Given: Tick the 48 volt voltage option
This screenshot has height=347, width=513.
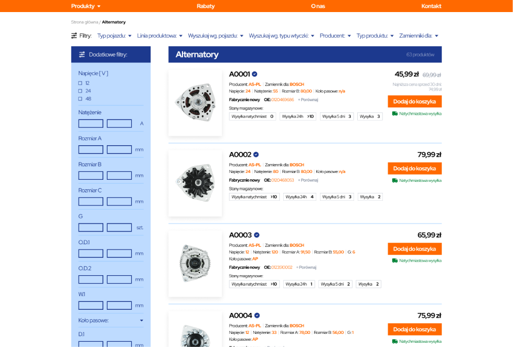Looking at the screenshot, I should (80, 99).
